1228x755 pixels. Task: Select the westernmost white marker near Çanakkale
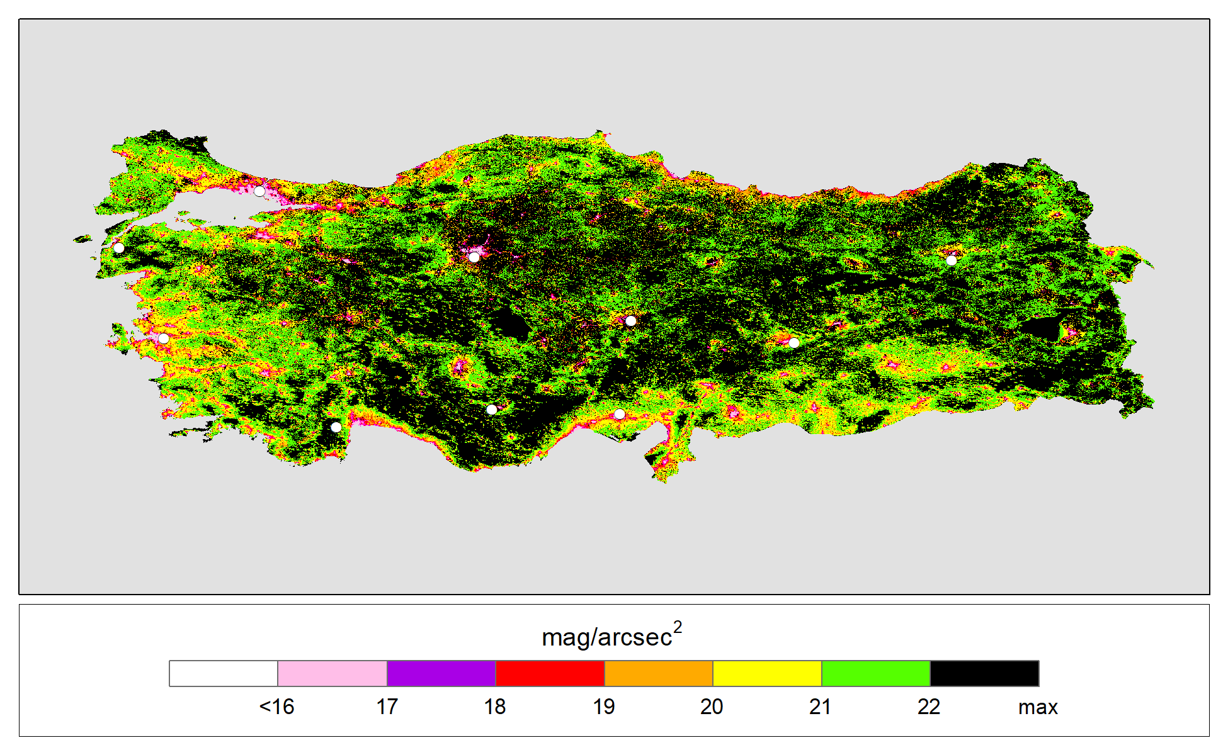[x=119, y=247]
